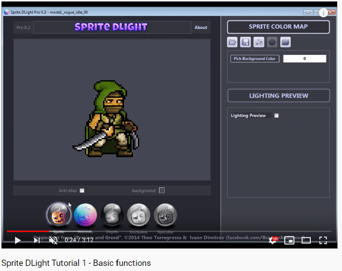
Task: Click the 0:24 / 3:12 time display
Action: [79, 240]
